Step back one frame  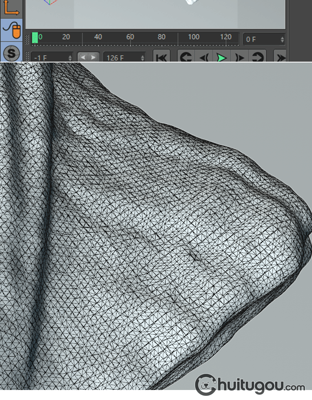pos(204,57)
